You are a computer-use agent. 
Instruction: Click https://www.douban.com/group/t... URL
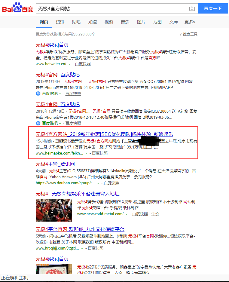tap(65, 183)
